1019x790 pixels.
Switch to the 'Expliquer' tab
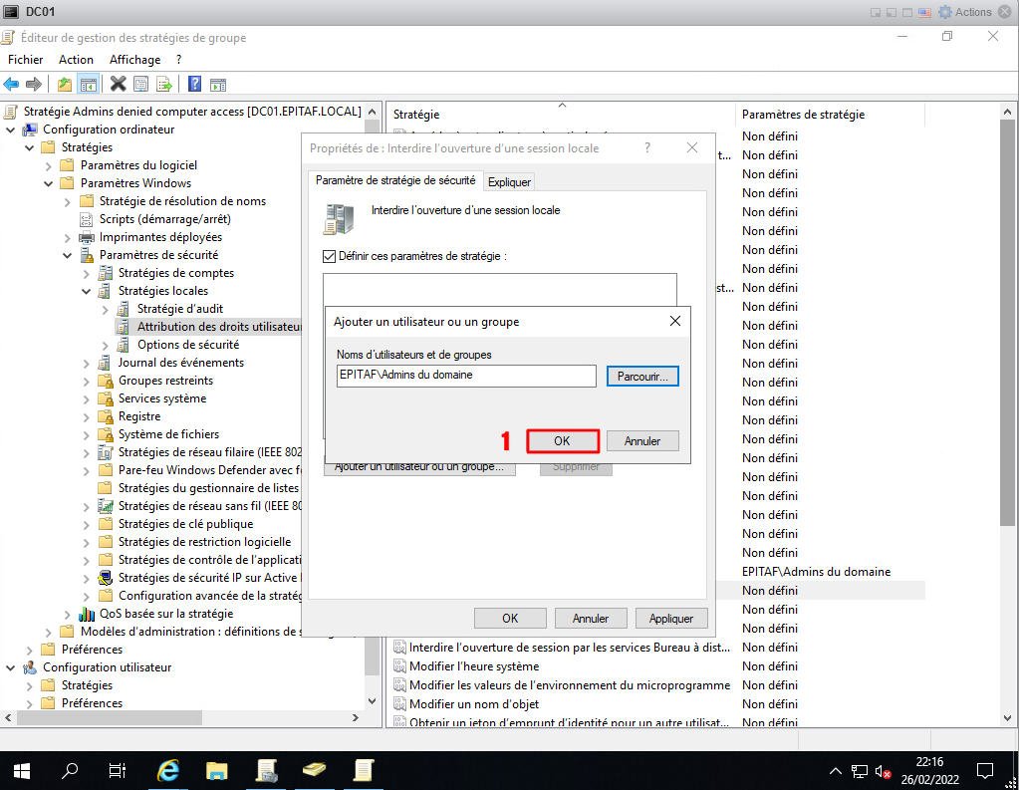(509, 181)
